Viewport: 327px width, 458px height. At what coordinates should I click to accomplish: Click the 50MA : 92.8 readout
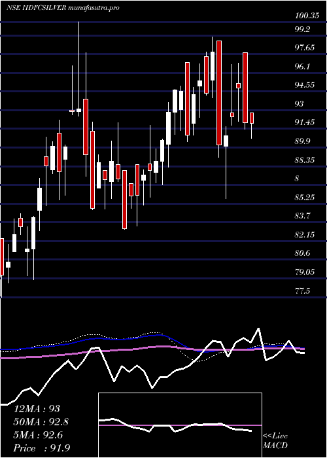pyautogui.click(x=41, y=422)
